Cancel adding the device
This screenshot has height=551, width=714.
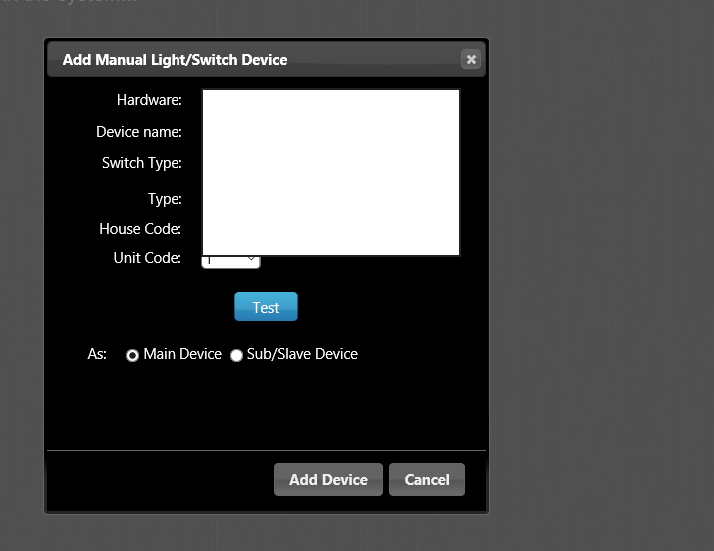pos(427,480)
